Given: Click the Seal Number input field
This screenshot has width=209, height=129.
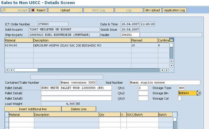Looking at the screenshot, I should [x=164, y=82].
